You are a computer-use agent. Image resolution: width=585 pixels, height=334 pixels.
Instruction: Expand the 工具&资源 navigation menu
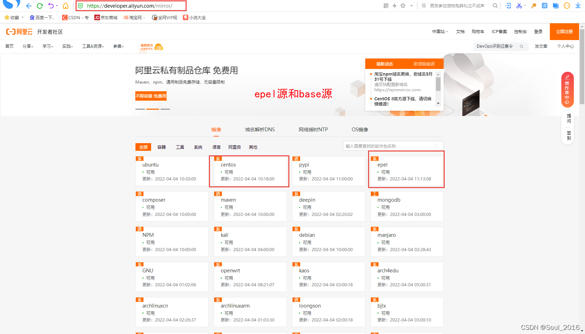click(93, 46)
